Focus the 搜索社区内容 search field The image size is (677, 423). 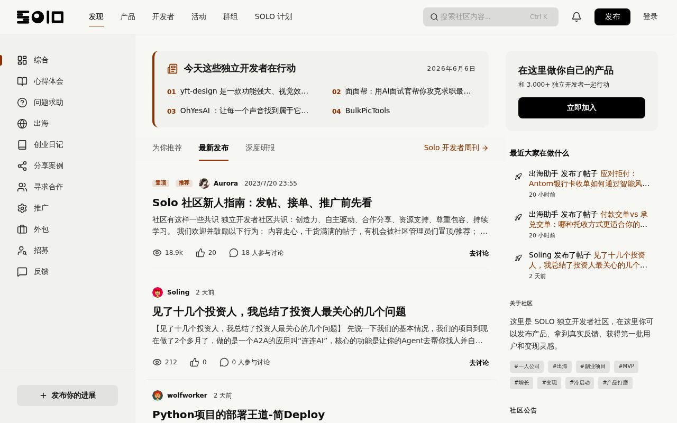491,17
